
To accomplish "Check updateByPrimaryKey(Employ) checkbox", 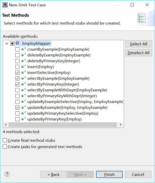I will 17,119.
